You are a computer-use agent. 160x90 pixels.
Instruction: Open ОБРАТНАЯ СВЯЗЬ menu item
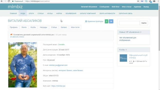[125, 13]
